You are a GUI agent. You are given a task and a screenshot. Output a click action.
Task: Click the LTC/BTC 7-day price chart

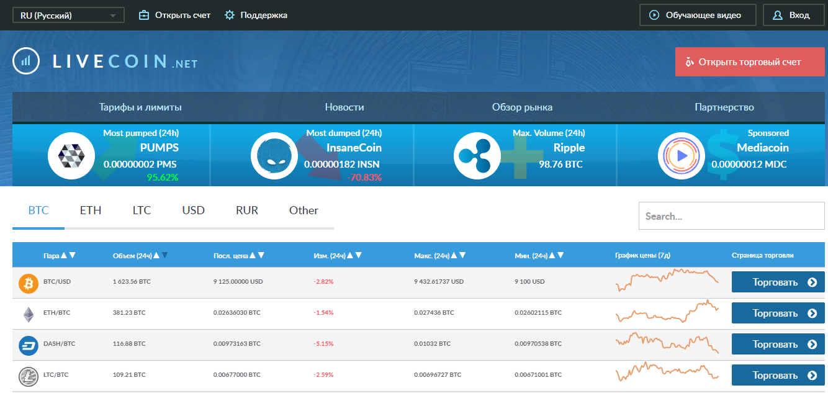pos(667,373)
